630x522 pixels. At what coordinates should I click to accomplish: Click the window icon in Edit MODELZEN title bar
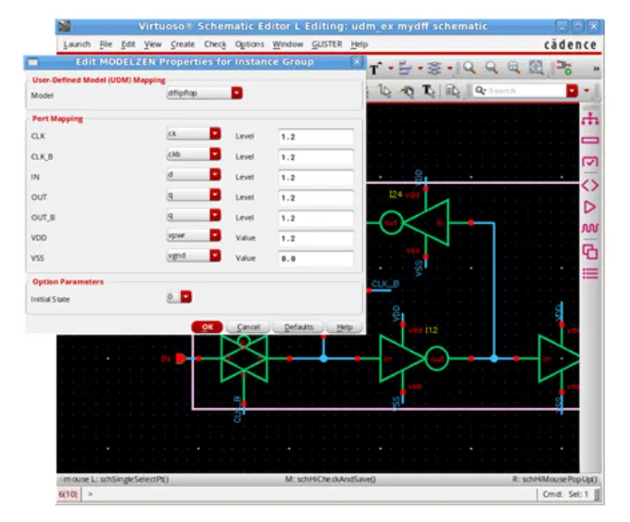(x=33, y=62)
